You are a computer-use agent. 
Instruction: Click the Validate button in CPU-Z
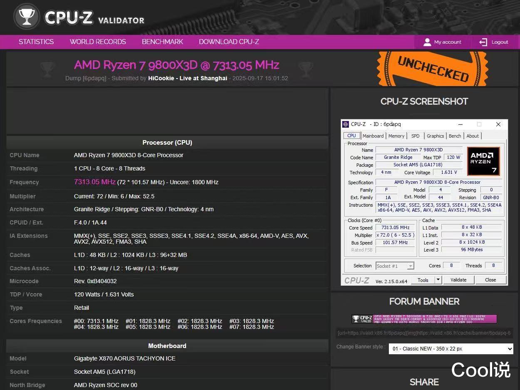[458, 280]
